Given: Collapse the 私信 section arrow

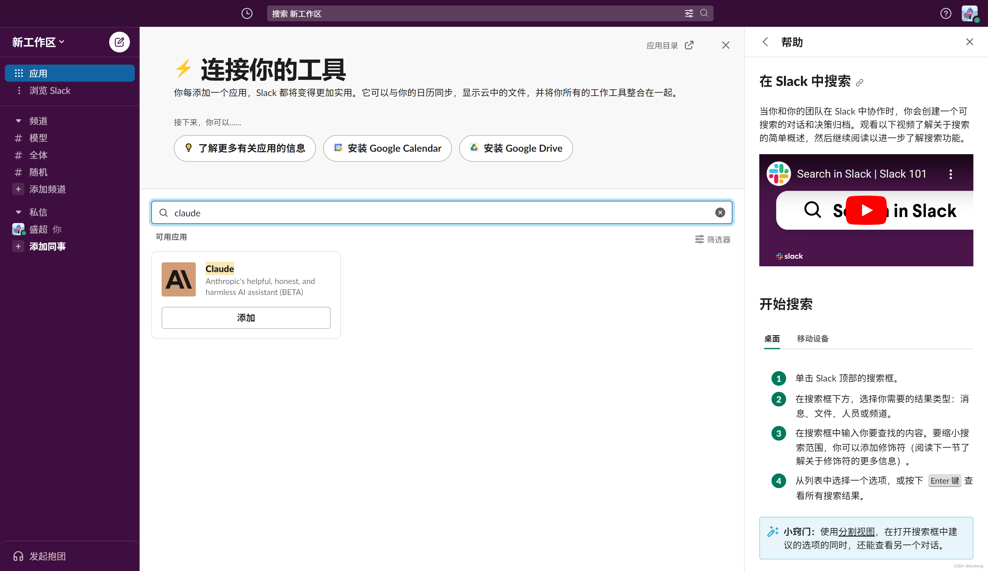Looking at the screenshot, I should click(x=18, y=212).
